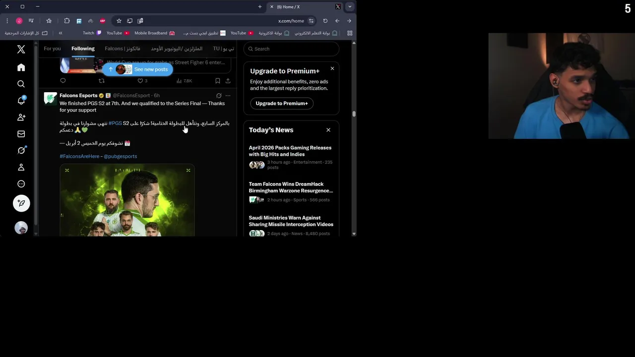Like the post with 3 likes
Image resolution: width=635 pixels, height=357 pixels.
click(142, 81)
